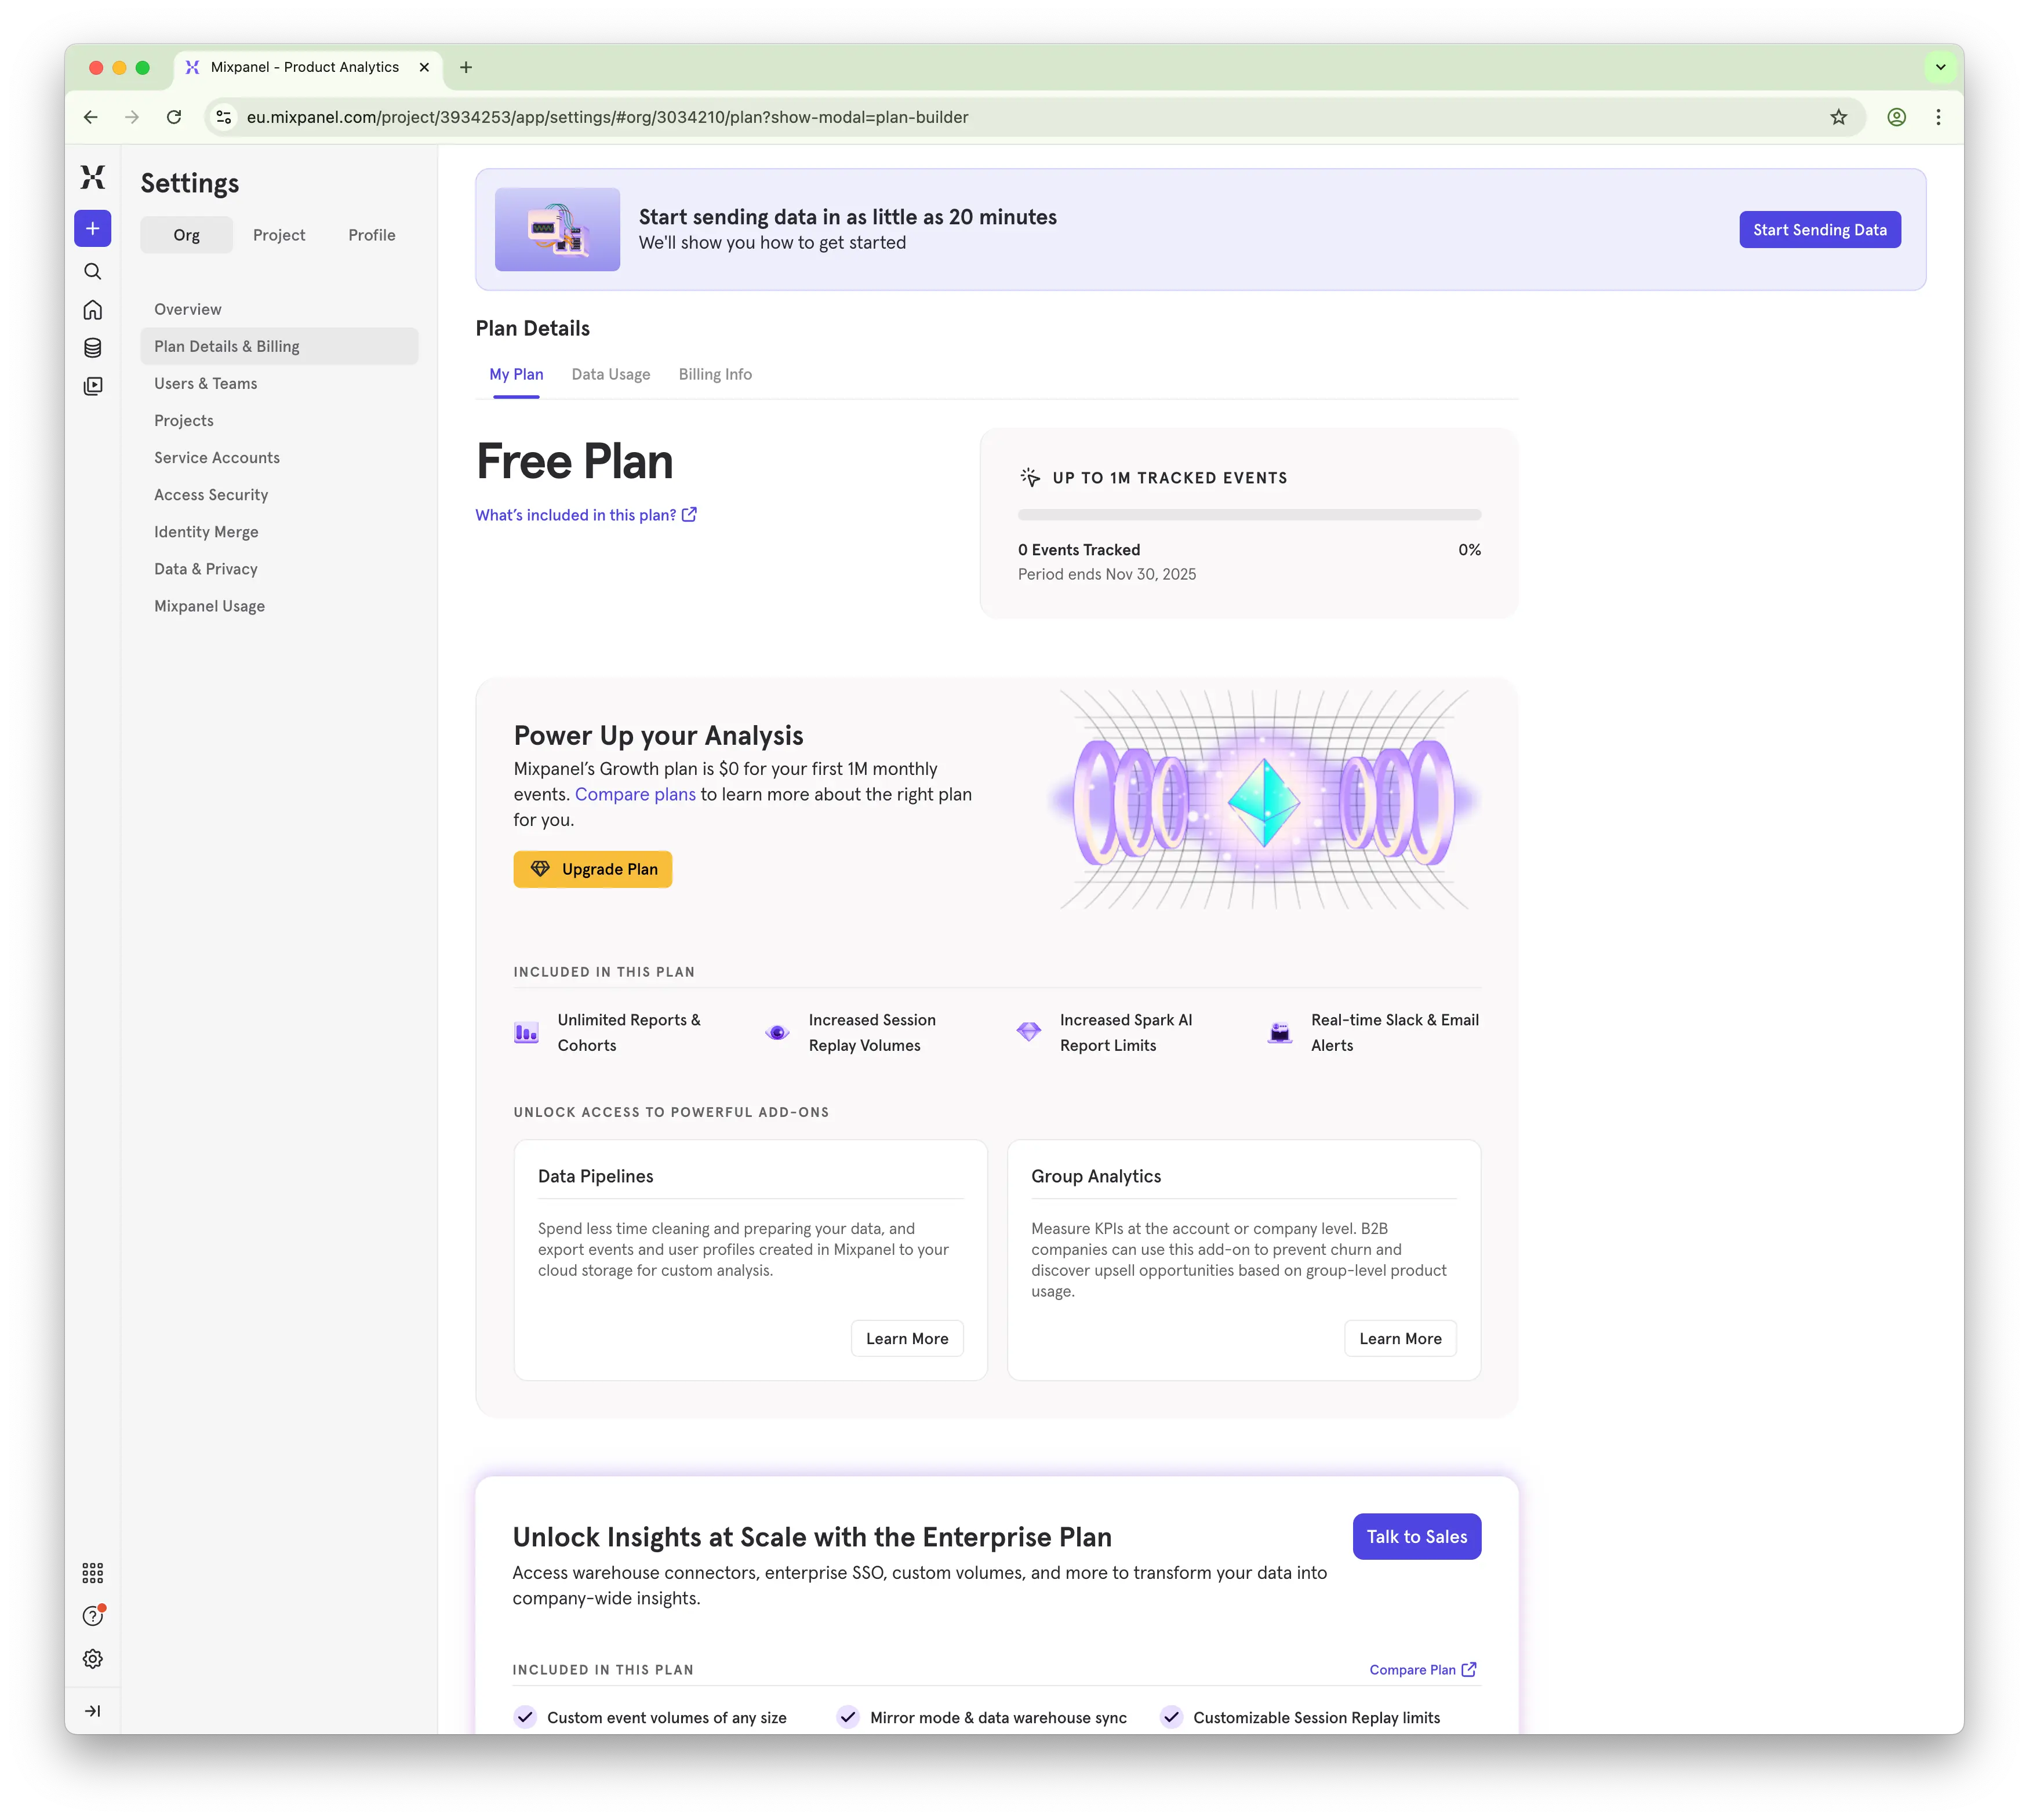Open the browser profile icon
The height and width of the screenshot is (1820, 2029).
1896,117
